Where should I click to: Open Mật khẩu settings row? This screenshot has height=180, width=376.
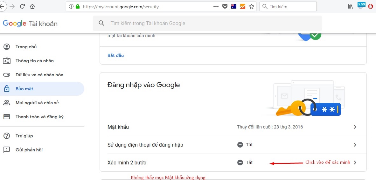click(233, 127)
